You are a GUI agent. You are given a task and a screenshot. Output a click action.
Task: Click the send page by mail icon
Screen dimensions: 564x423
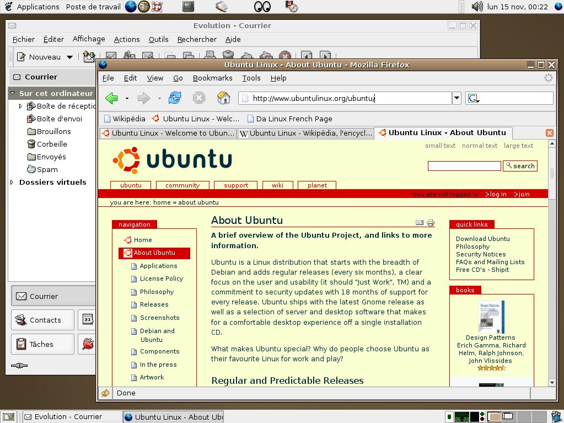point(420,223)
